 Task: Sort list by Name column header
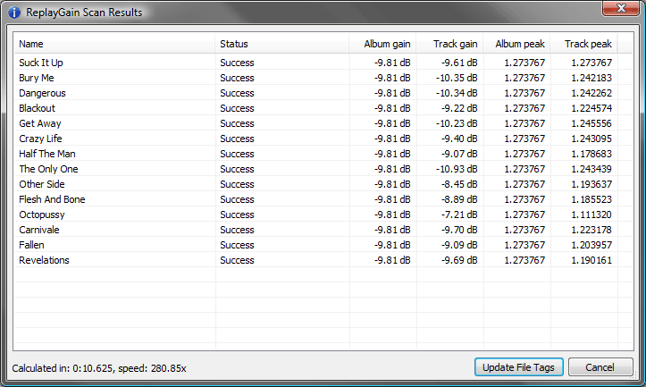(x=114, y=44)
